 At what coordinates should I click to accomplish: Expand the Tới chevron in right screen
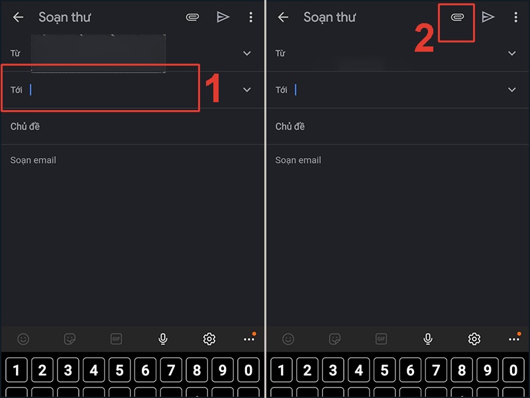click(x=512, y=90)
